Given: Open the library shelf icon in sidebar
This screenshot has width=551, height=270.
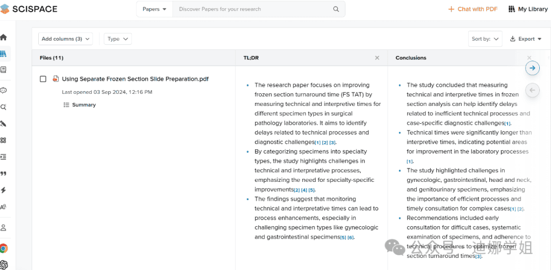Looking at the screenshot, I should tap(4, 53).
